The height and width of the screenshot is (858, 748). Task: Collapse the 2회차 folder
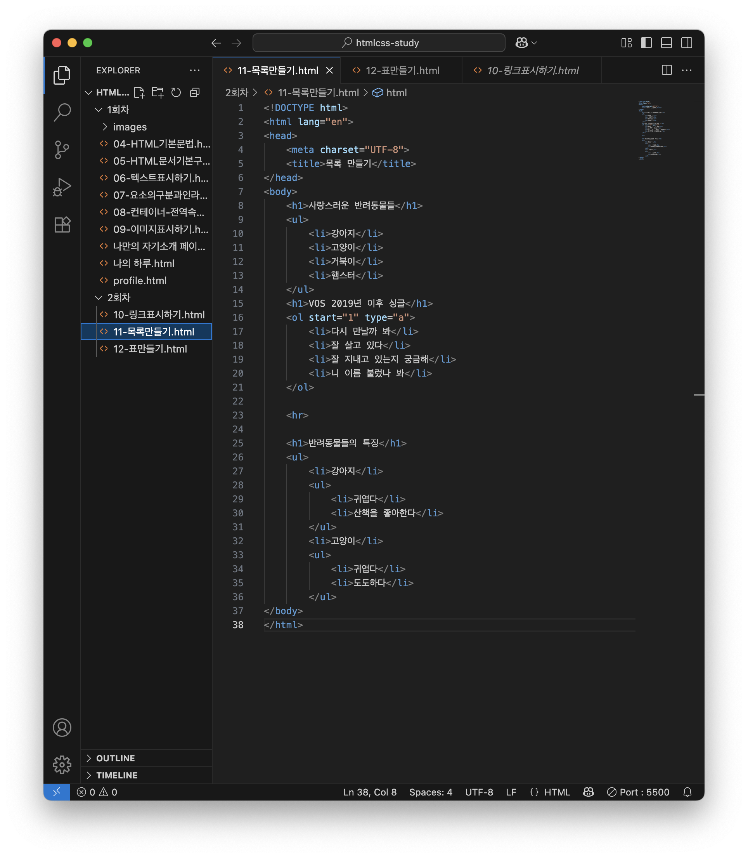click(119, 297)
